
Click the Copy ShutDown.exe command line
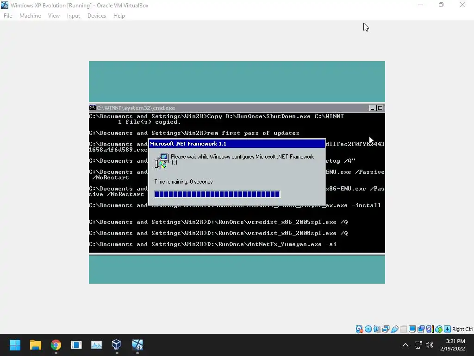217,116
